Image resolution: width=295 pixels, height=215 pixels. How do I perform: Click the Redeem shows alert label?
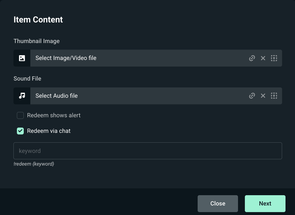(54, 115)
